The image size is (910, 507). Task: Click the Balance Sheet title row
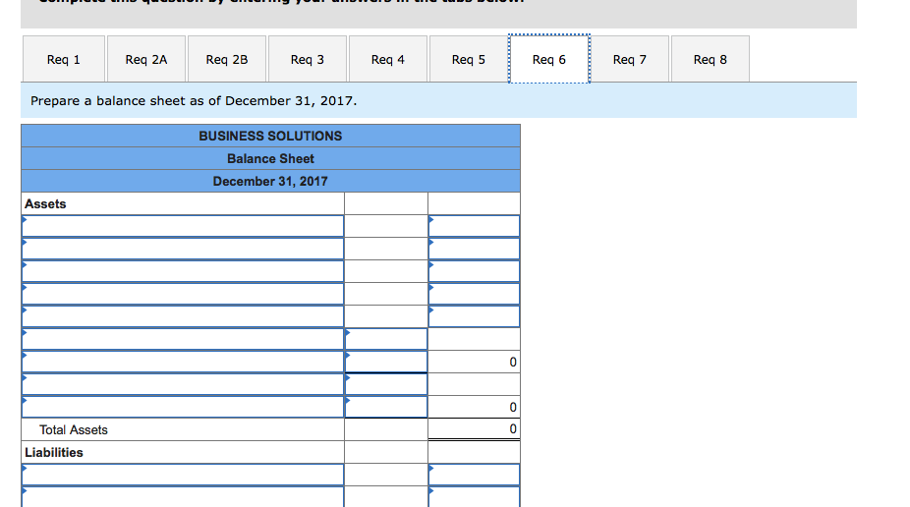click(x=270, y=158)
